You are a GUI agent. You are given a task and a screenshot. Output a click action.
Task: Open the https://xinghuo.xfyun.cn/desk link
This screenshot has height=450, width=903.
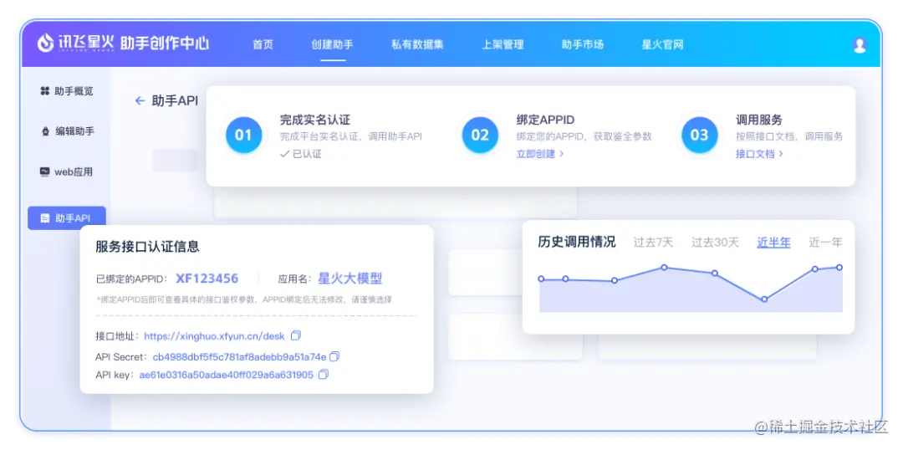point(214,335)
